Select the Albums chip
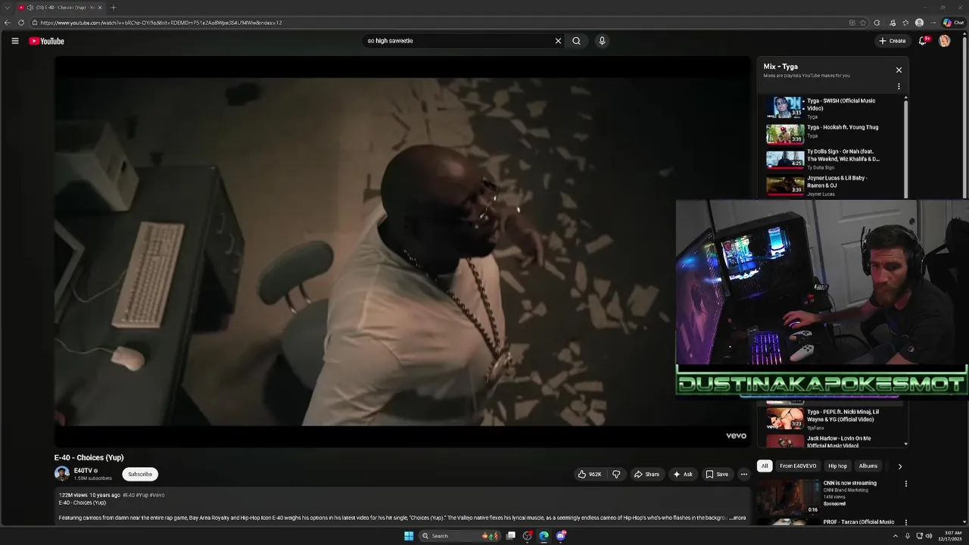The image size is (969, 545). [868, 466]
